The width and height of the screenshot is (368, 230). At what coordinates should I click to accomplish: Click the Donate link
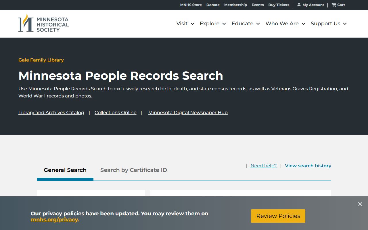point(213,5)
